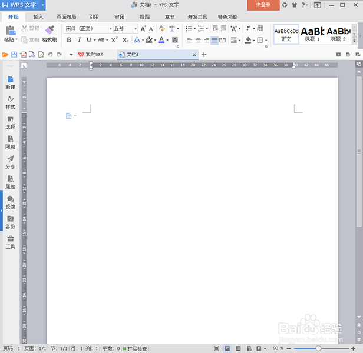Apply the 标题 2 style

pos(338,34)
